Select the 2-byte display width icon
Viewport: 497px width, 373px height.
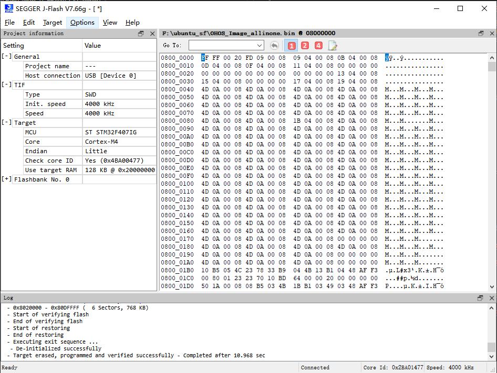[305, 46]
